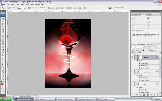This screenshot has width=162, height=101.
Task: Select the Pen tool
Action: coord(3,59)
